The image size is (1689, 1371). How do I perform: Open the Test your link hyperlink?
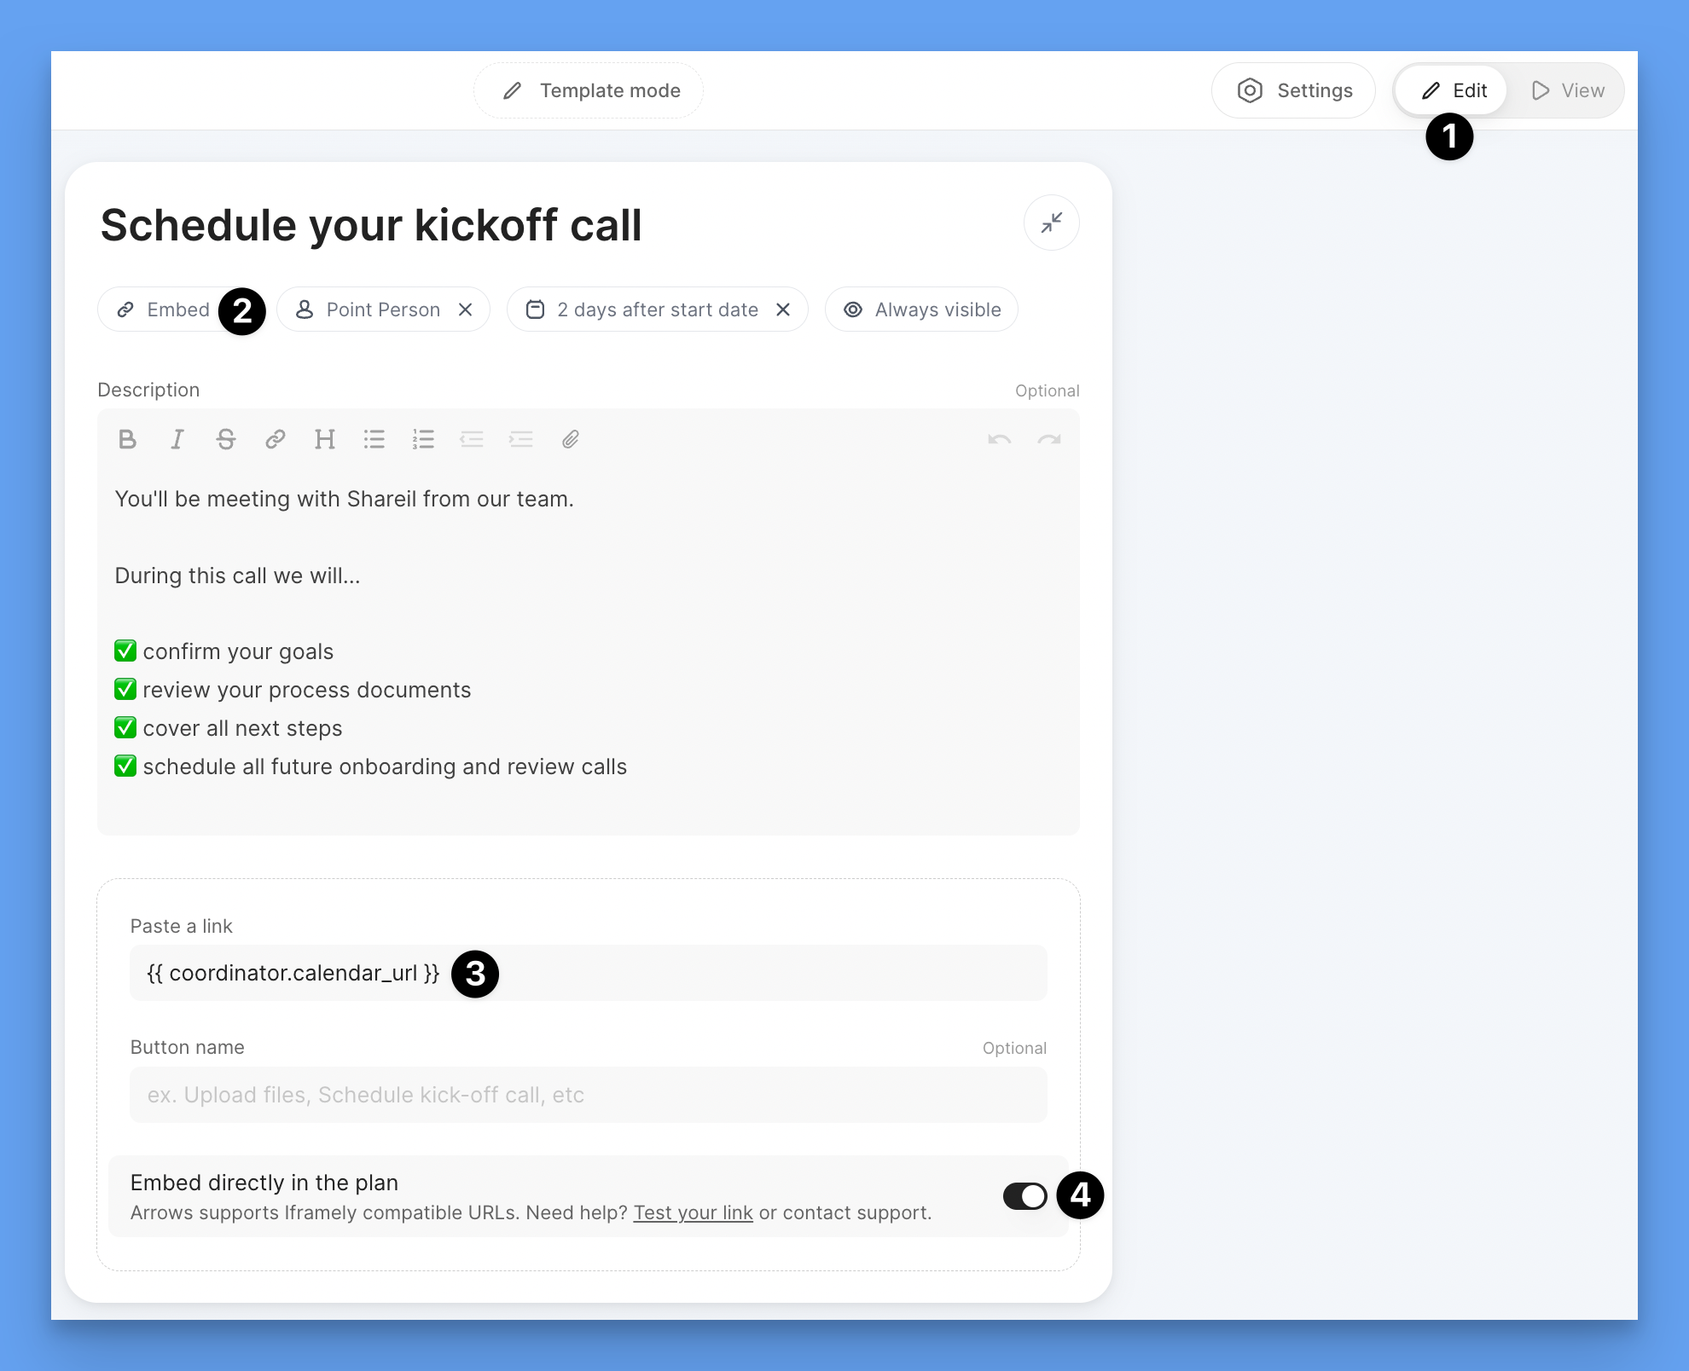(693, 1212)
